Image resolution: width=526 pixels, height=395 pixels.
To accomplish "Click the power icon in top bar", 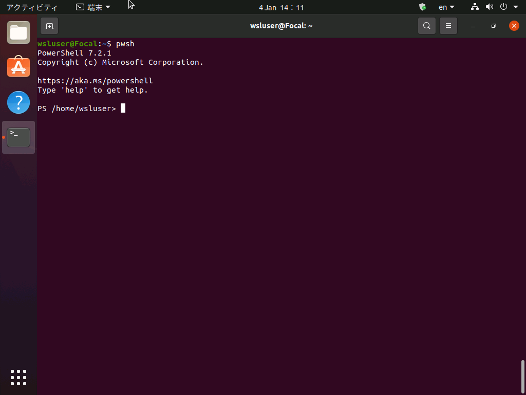I will coord(503,7).
